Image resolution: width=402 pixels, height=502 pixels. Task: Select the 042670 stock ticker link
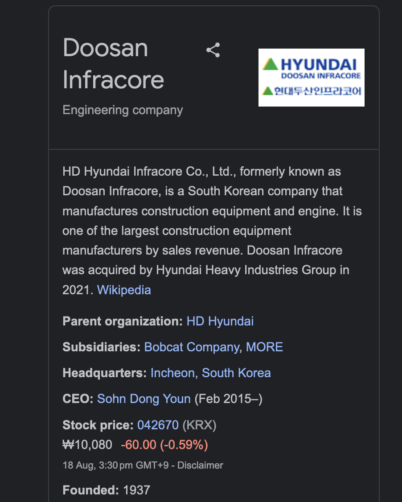158,425
